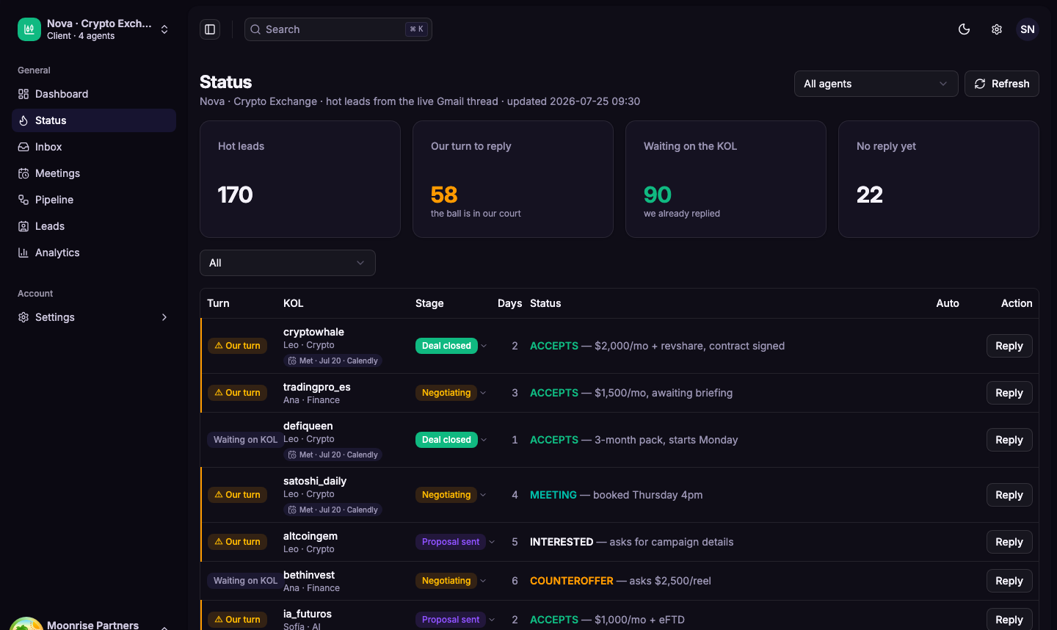1057x630 pixels.
Task: Click satoshi_daily Met Jul 20 Calendly tag
Action: tap(333, 510)
